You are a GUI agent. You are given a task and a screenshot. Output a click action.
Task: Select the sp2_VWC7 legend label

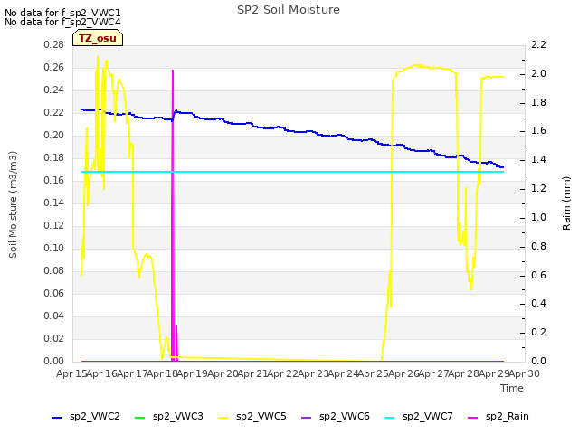tap(428, 417)
